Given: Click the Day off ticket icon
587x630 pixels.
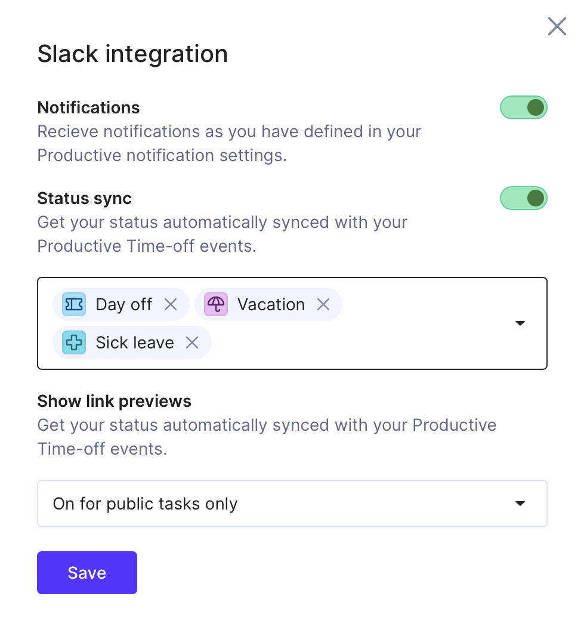Looking at the screenshot, I should 74,304.
